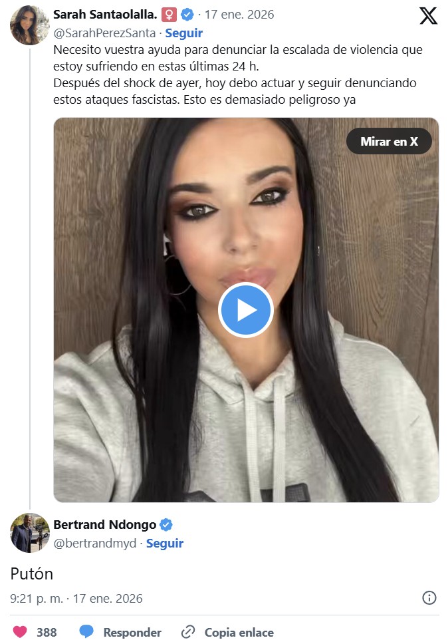Follow @SarahPerezSanta via Seguir link

point(184,33)
